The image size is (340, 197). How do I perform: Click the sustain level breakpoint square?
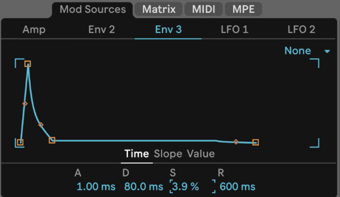[x=52, y=140]
